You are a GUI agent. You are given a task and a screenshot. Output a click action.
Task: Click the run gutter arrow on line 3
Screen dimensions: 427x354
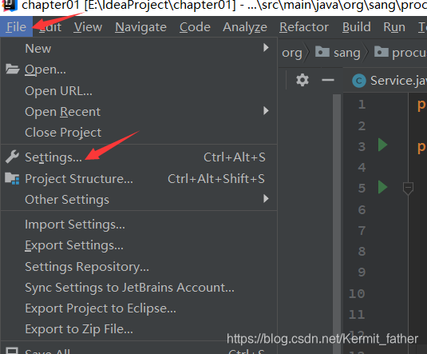[382, 145]
